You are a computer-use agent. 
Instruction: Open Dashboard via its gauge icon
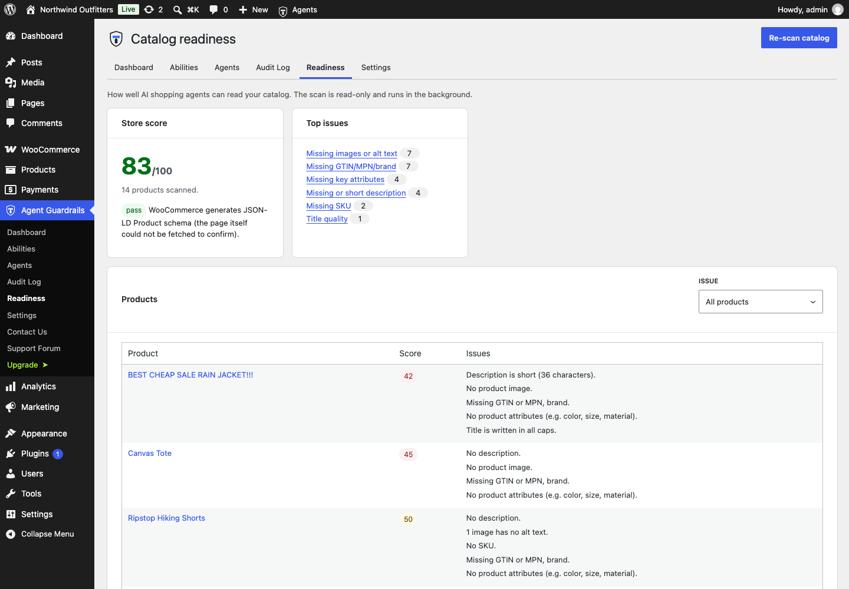coord(11,36)
